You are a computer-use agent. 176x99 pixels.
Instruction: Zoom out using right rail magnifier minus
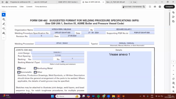pyautogui.click(x=174, y=92)
